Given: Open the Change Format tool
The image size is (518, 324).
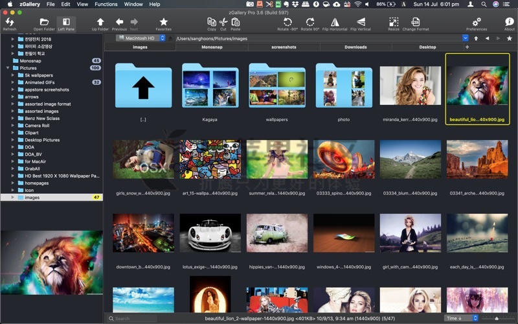Looking at the screenshot, I should [416, 24].
